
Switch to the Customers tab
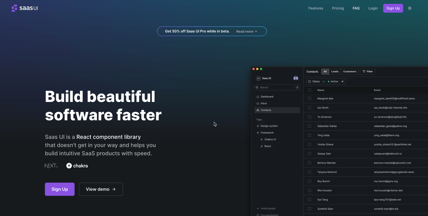(x=349, y=72)
